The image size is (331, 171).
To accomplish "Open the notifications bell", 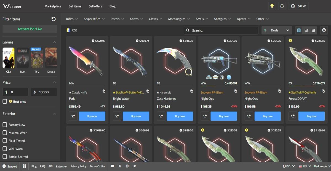I will [x=282, y=6].
